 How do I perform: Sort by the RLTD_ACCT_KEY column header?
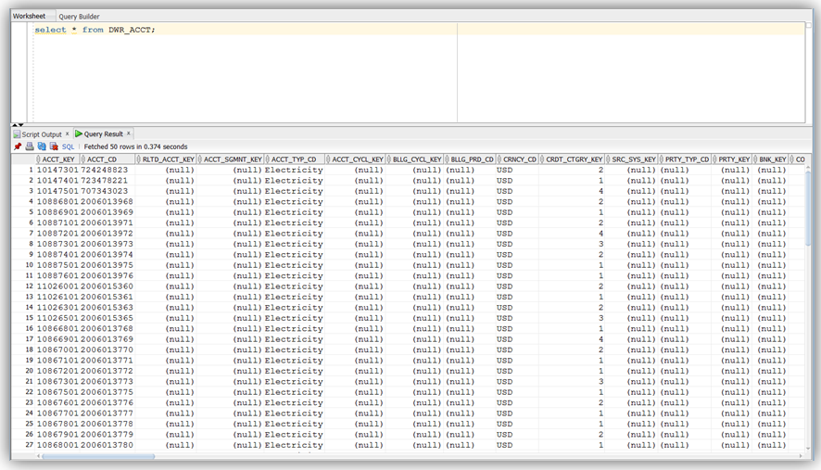tap(168, 159)
